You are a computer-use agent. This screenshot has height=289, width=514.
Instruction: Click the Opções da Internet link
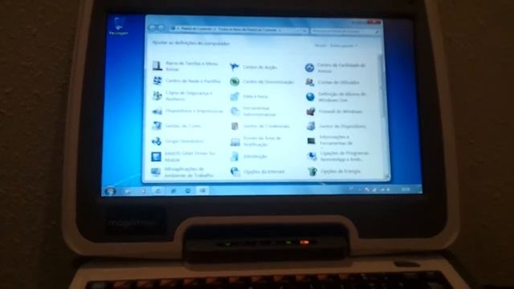pos(264,172)
